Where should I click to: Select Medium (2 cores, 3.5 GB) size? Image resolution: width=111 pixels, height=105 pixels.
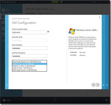29,66
